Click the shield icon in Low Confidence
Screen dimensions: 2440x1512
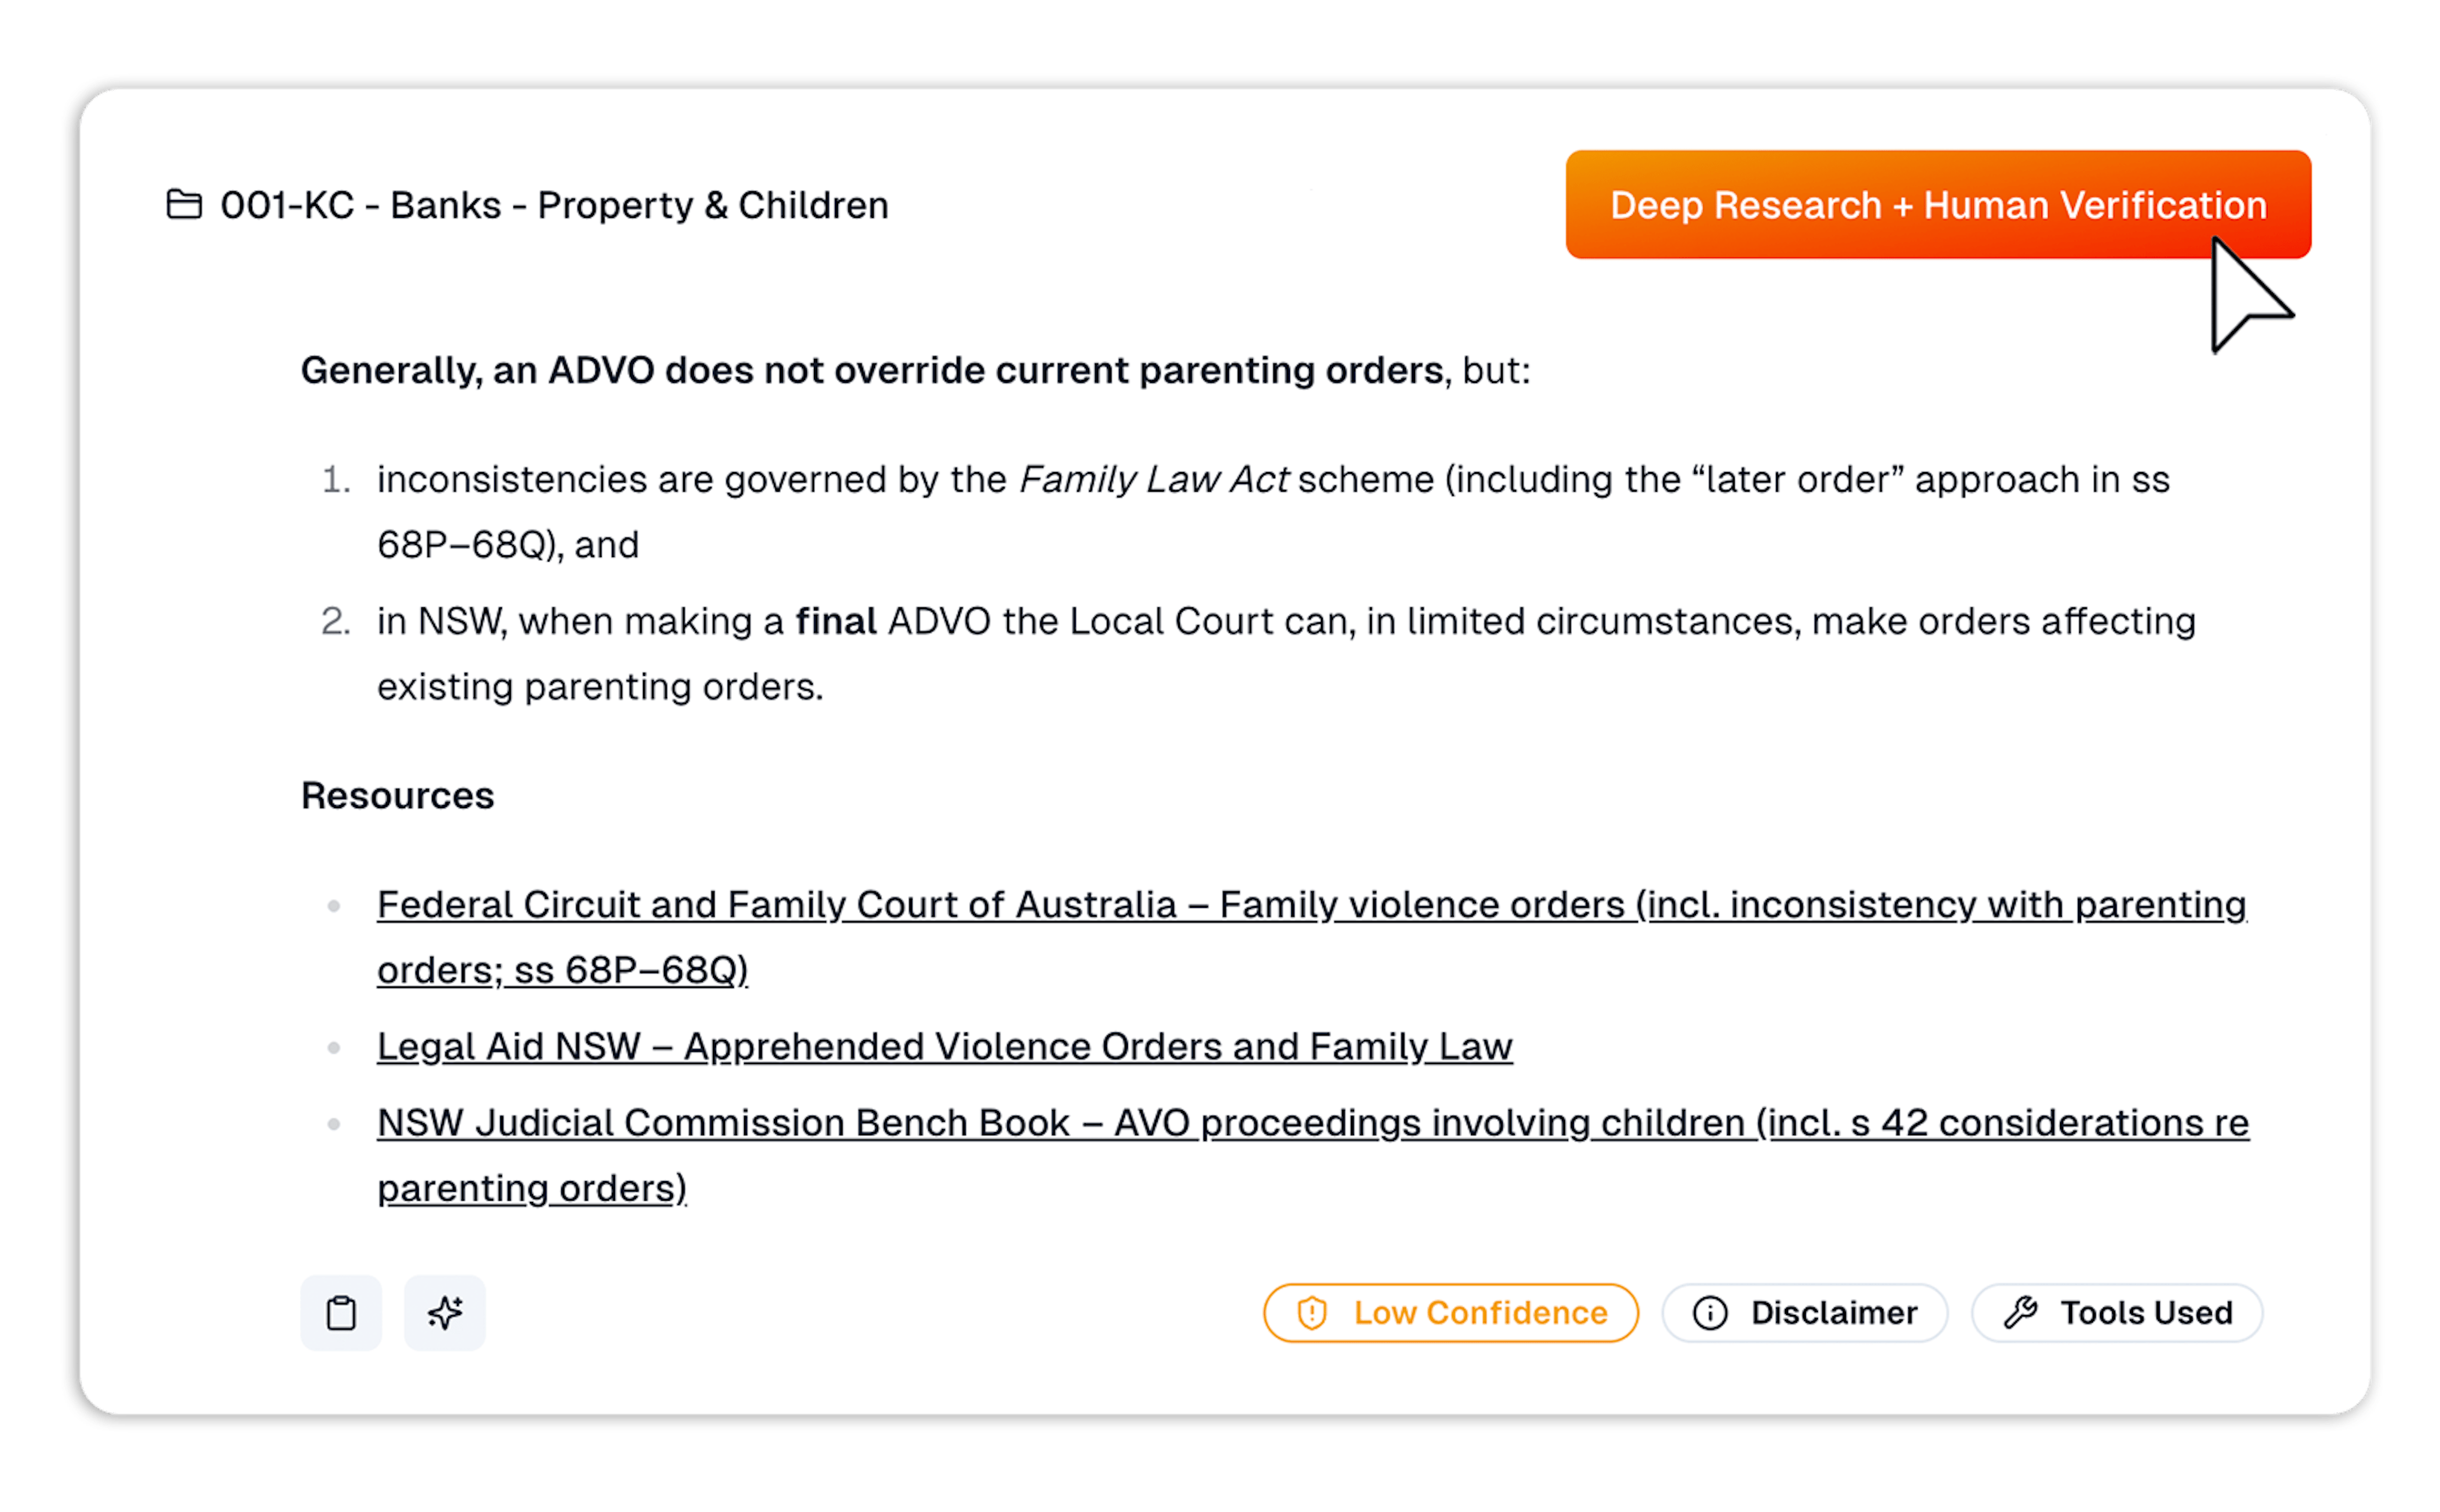tap(1311, 1313)
